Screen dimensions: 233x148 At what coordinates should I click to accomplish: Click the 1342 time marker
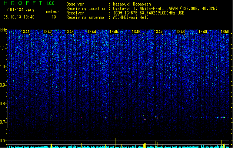coord(47,32)
